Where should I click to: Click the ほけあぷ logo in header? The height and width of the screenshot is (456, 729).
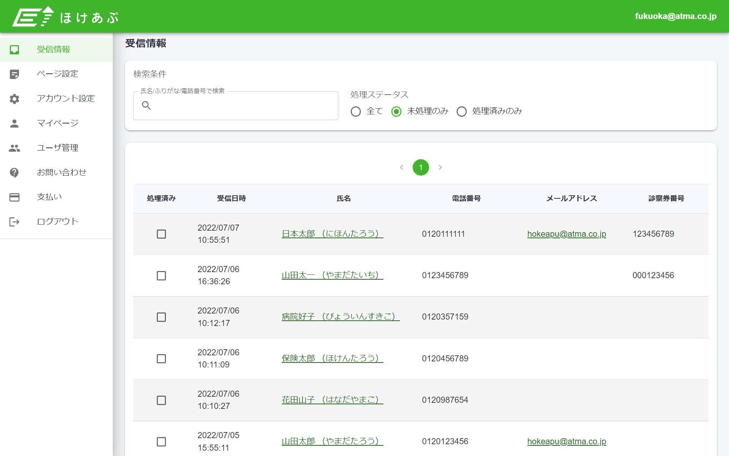pos(65,17)
